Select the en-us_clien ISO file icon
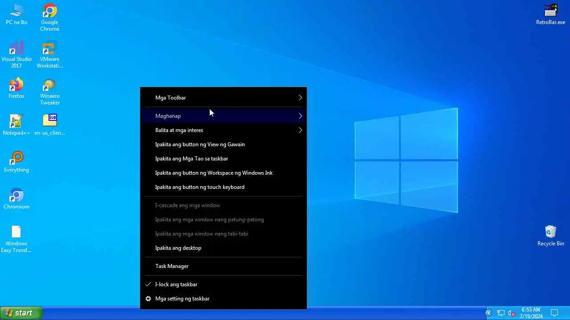Image resolution: width=570 pixels, height=320 pixels. 50,125
